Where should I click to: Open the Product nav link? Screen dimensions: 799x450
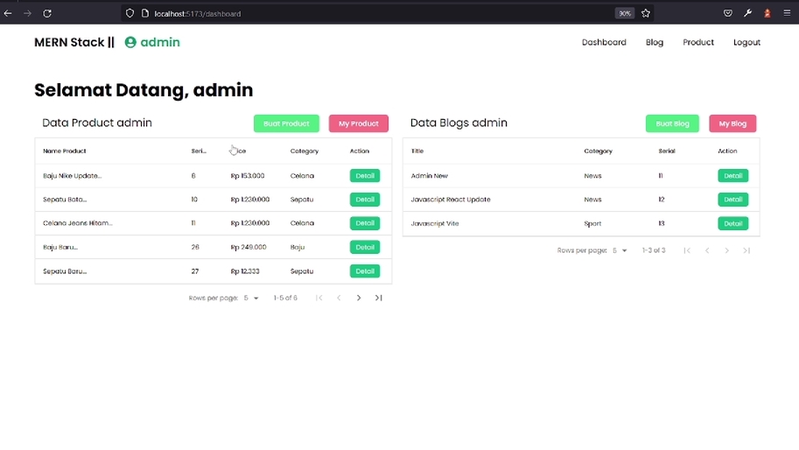click(x=698, y=42)
